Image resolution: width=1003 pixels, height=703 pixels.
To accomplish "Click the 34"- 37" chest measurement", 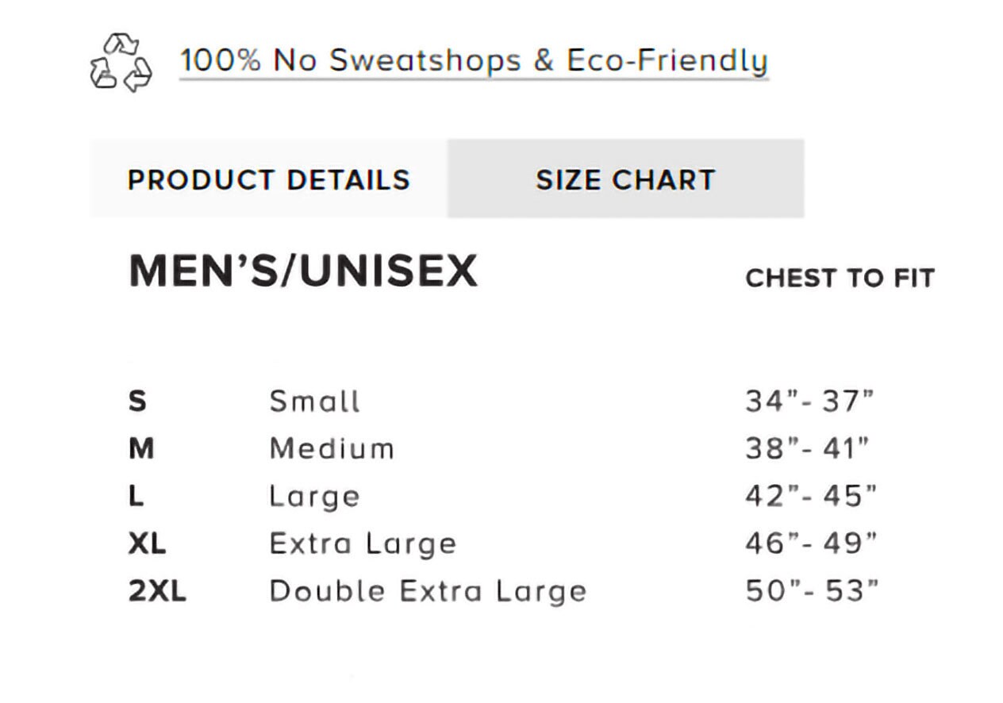I will tap(809, 401).
